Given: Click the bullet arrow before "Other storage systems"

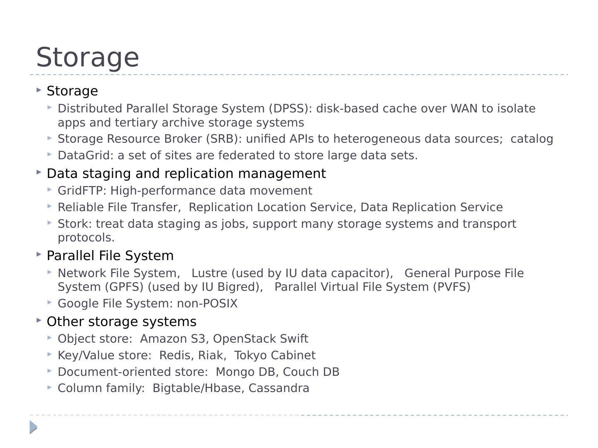Looking at the screenshot, I should click(39, 320).
